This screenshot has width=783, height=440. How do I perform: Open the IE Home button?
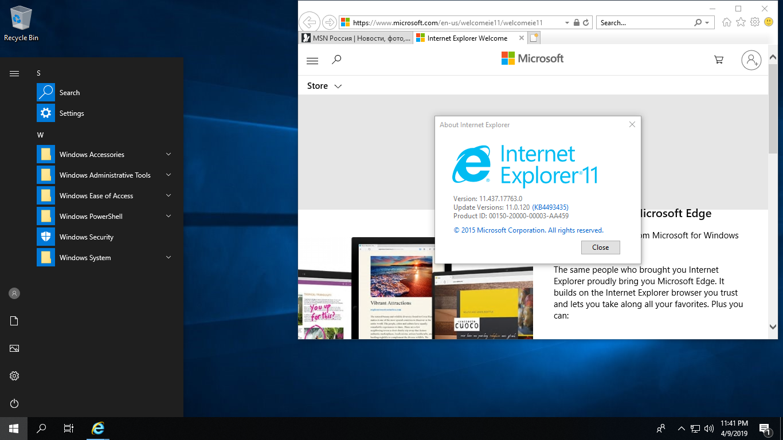(x=727, y=22)
